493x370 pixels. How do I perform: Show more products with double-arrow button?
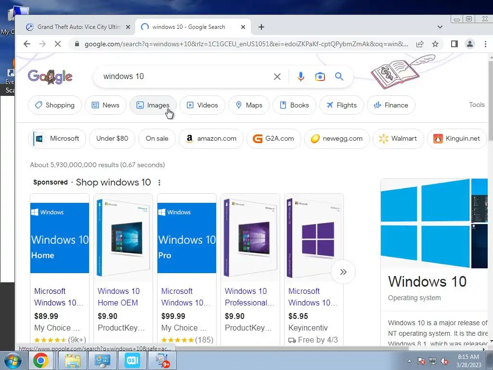click(343, 272)
